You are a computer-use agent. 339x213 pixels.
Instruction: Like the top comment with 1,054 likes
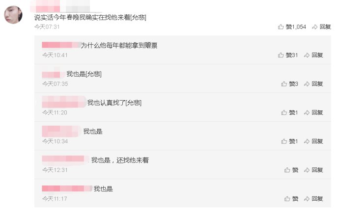pos(292,27)
